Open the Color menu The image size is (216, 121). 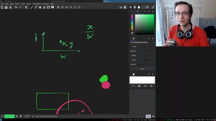coord(23,4)
